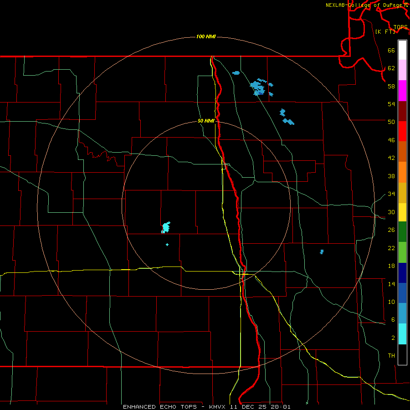Screen dimensions: 410x410
Task: Click the tiny cyan plus-shaped echo
Action: [167, 245]
